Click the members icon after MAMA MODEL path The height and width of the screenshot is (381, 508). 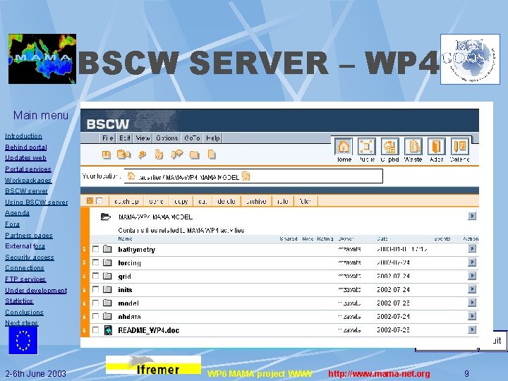click(246, 176)
